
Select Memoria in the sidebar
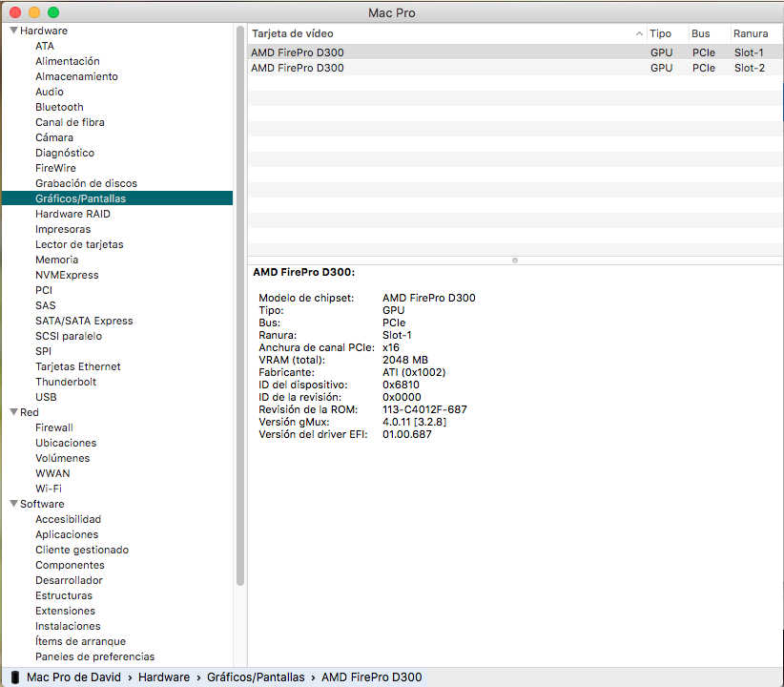[56, 260]
